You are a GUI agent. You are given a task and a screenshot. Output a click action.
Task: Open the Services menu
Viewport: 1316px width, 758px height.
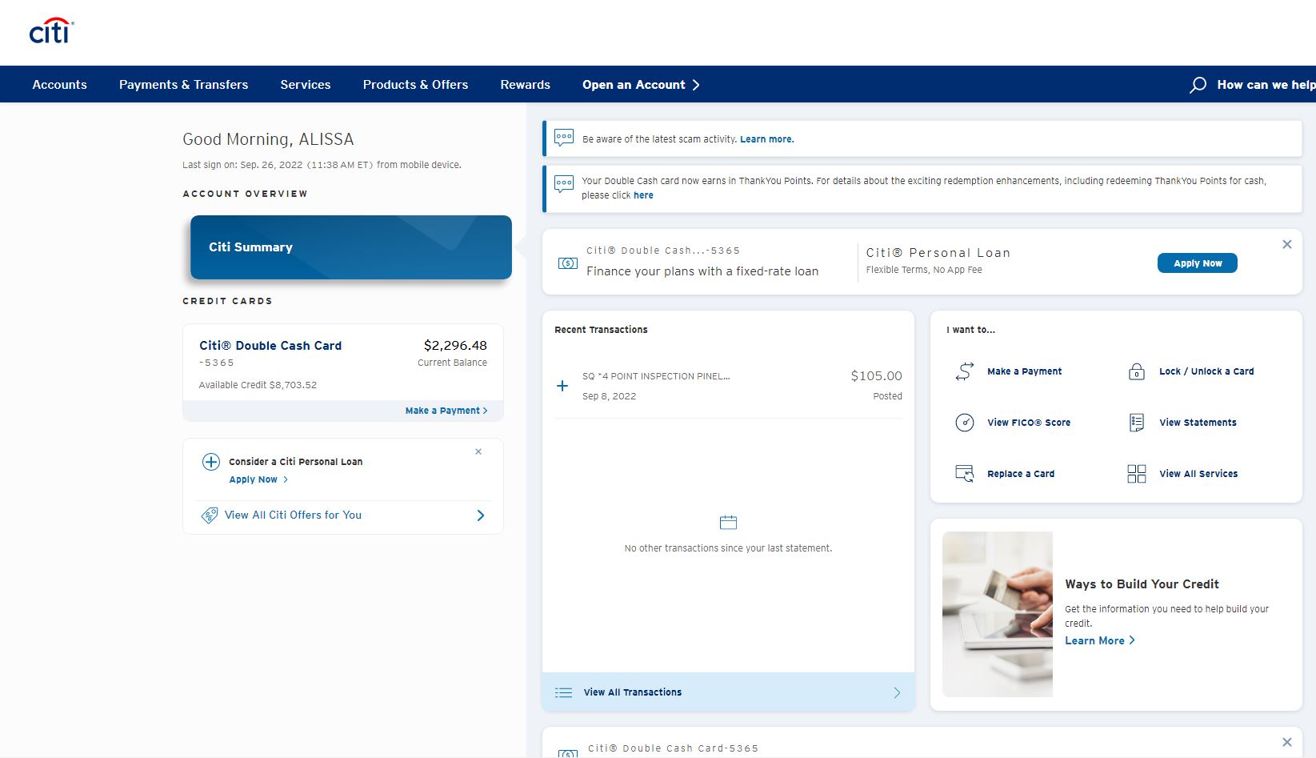pos(306,85)
